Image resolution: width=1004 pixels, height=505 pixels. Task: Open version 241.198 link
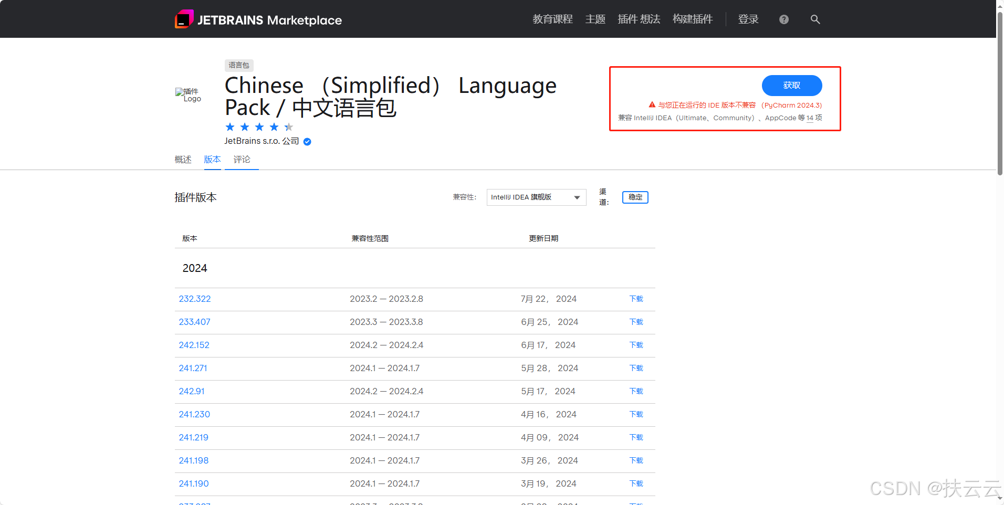point(193,461)
